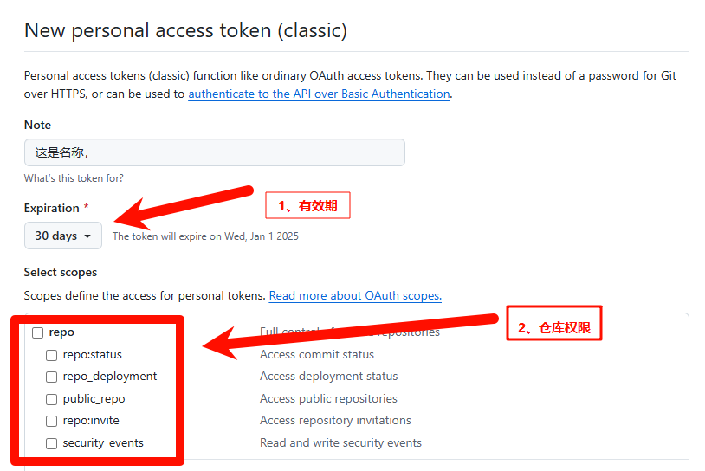Click Read and write security events text
705x471 pixels.
point(340,443)
